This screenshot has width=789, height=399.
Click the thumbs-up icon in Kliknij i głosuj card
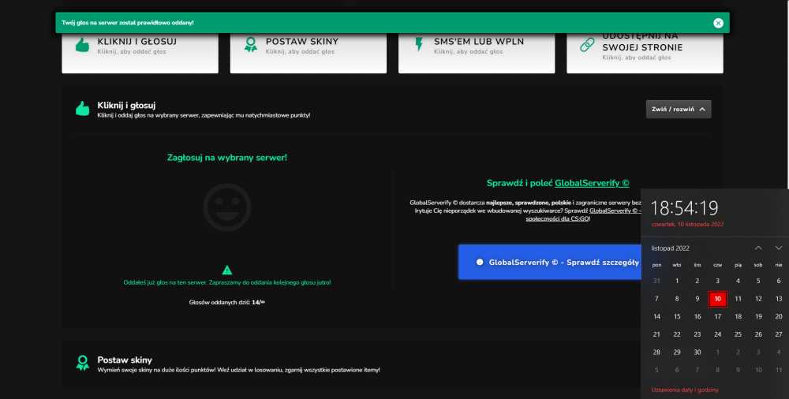click(83, 45)
